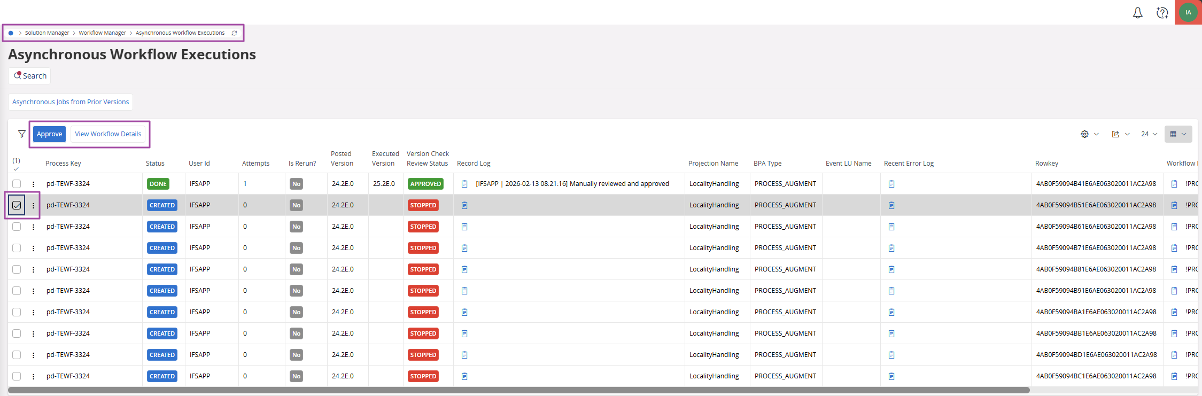Tick checkbox for rowkey 4B81 row
The width and height of the screenshot is (1202, 396).
[17, 269]
